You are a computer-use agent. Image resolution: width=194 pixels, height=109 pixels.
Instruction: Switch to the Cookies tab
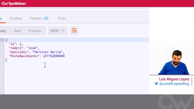point(16,18)
